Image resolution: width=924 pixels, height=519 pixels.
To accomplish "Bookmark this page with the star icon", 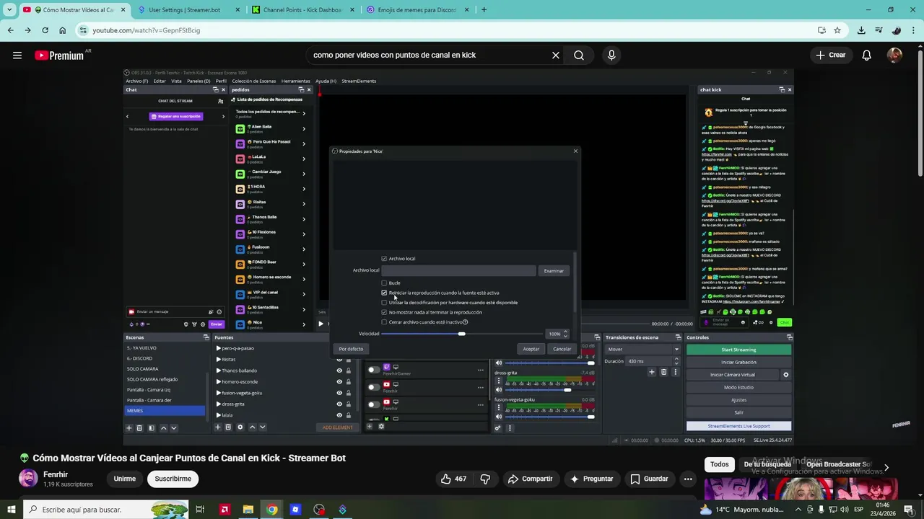I will pos(837,30).
